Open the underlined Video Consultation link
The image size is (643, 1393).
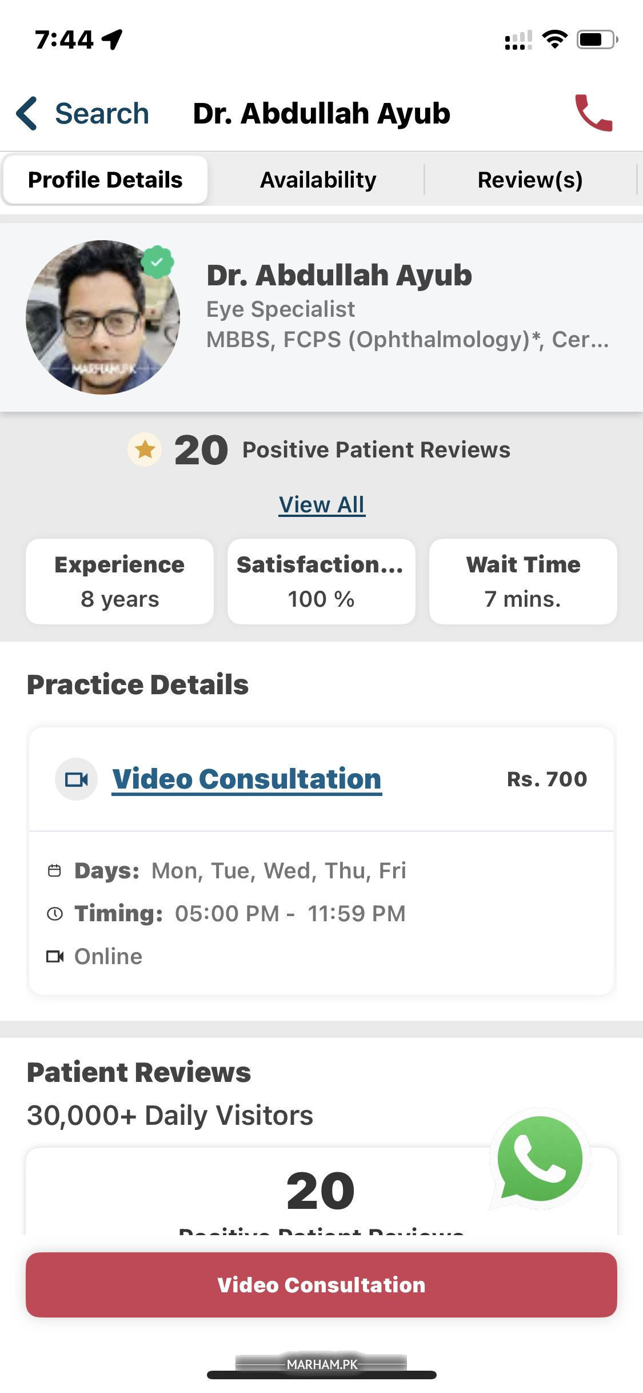pyautogui.click(x=247, y=779)
